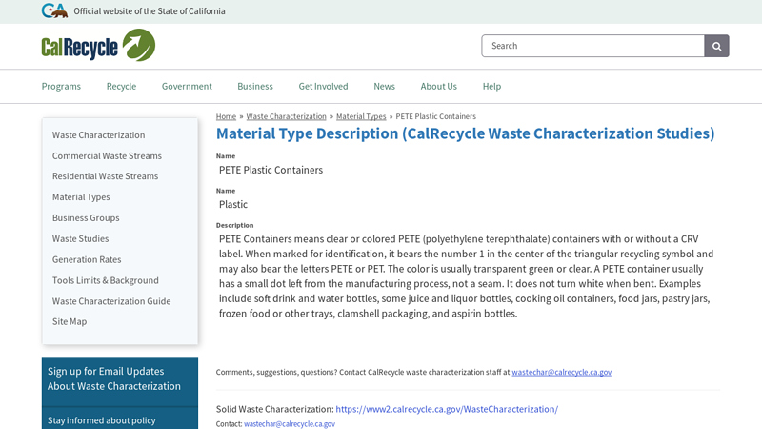762x429 pixels.
Task: Click the CalRecycle logo
Action: pyautogui.click(x=98, y=45)
